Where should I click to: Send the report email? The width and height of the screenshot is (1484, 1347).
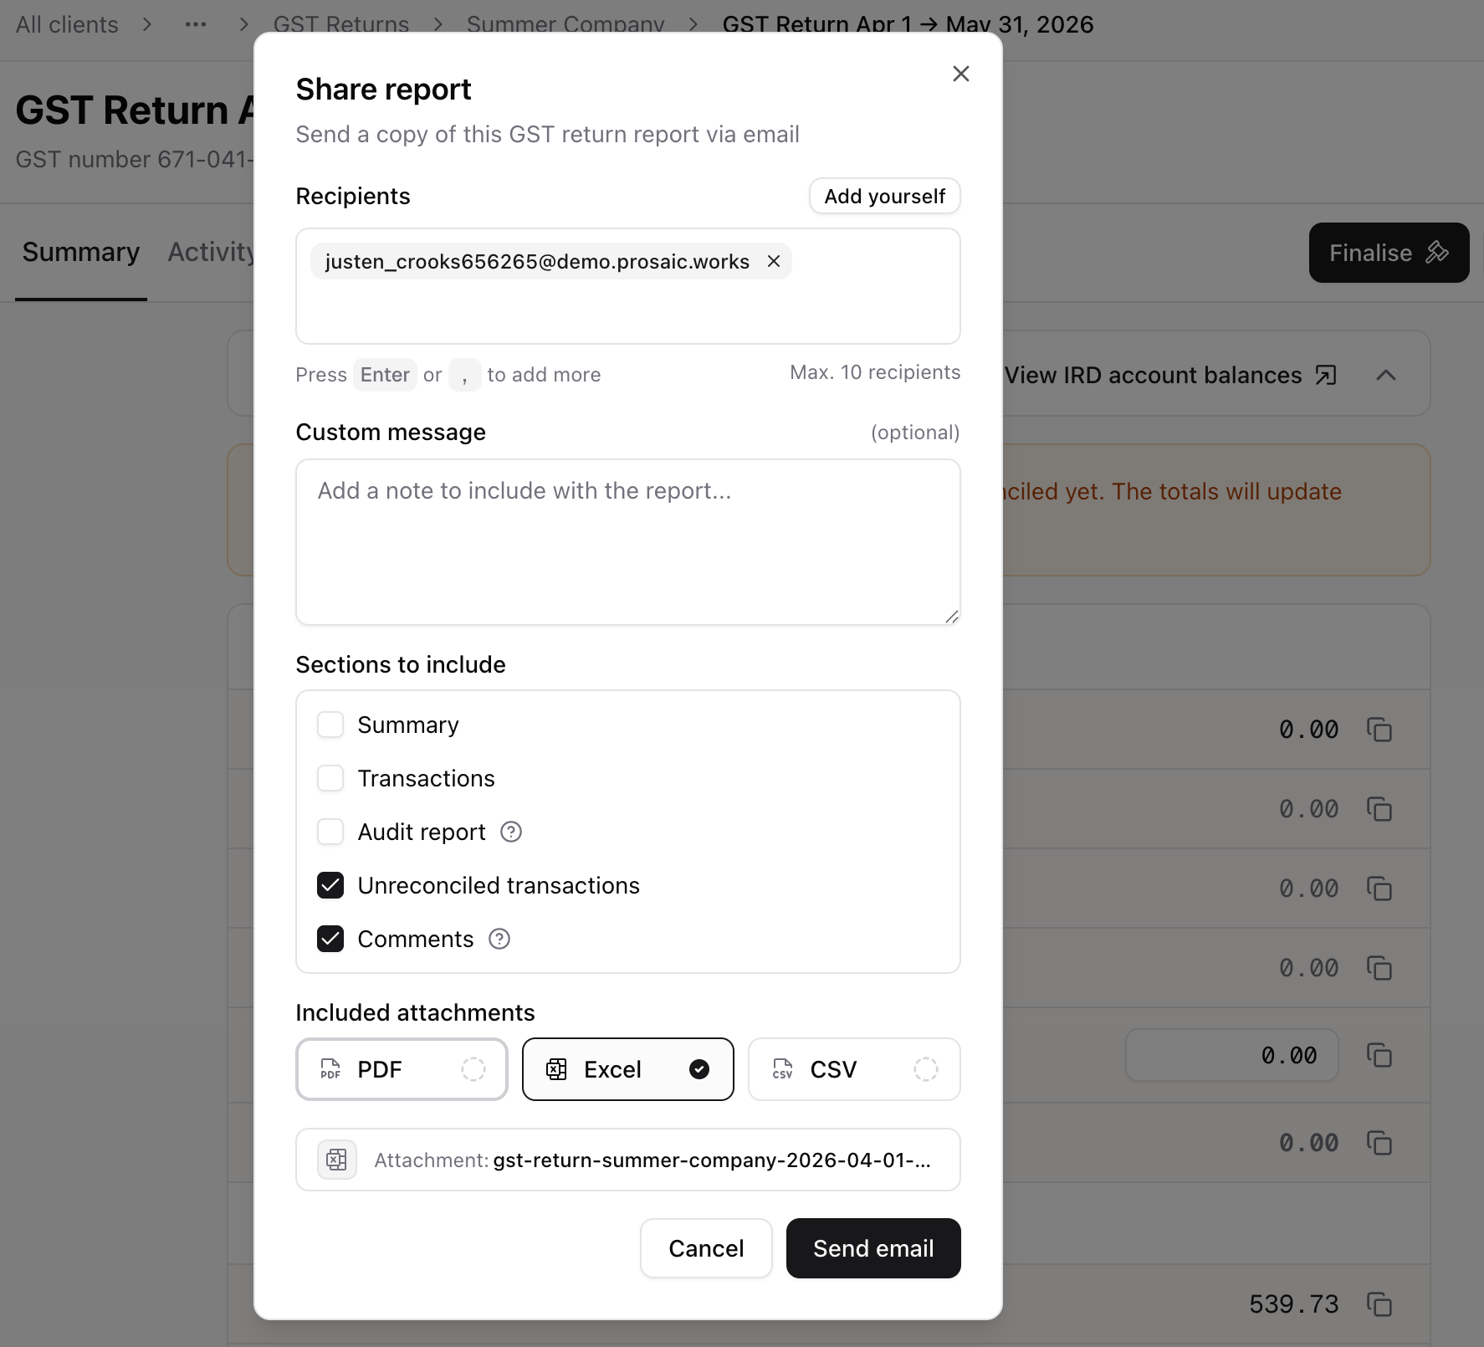(873, 1248)
